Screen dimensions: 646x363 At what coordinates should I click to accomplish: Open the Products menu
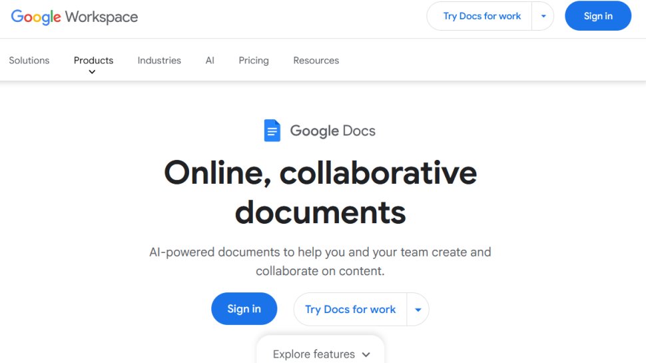[x=93, y=60]
